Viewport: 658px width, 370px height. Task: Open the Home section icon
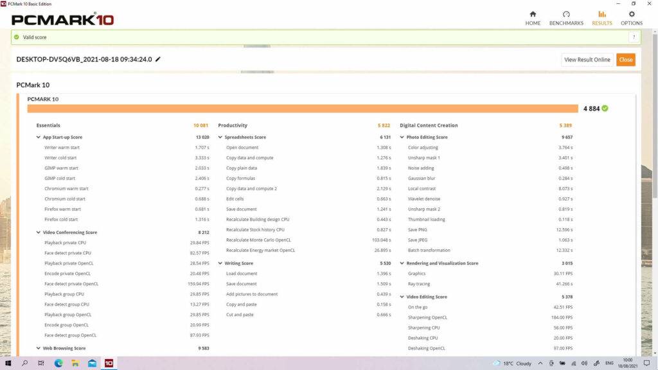click(x=533, y=14)
